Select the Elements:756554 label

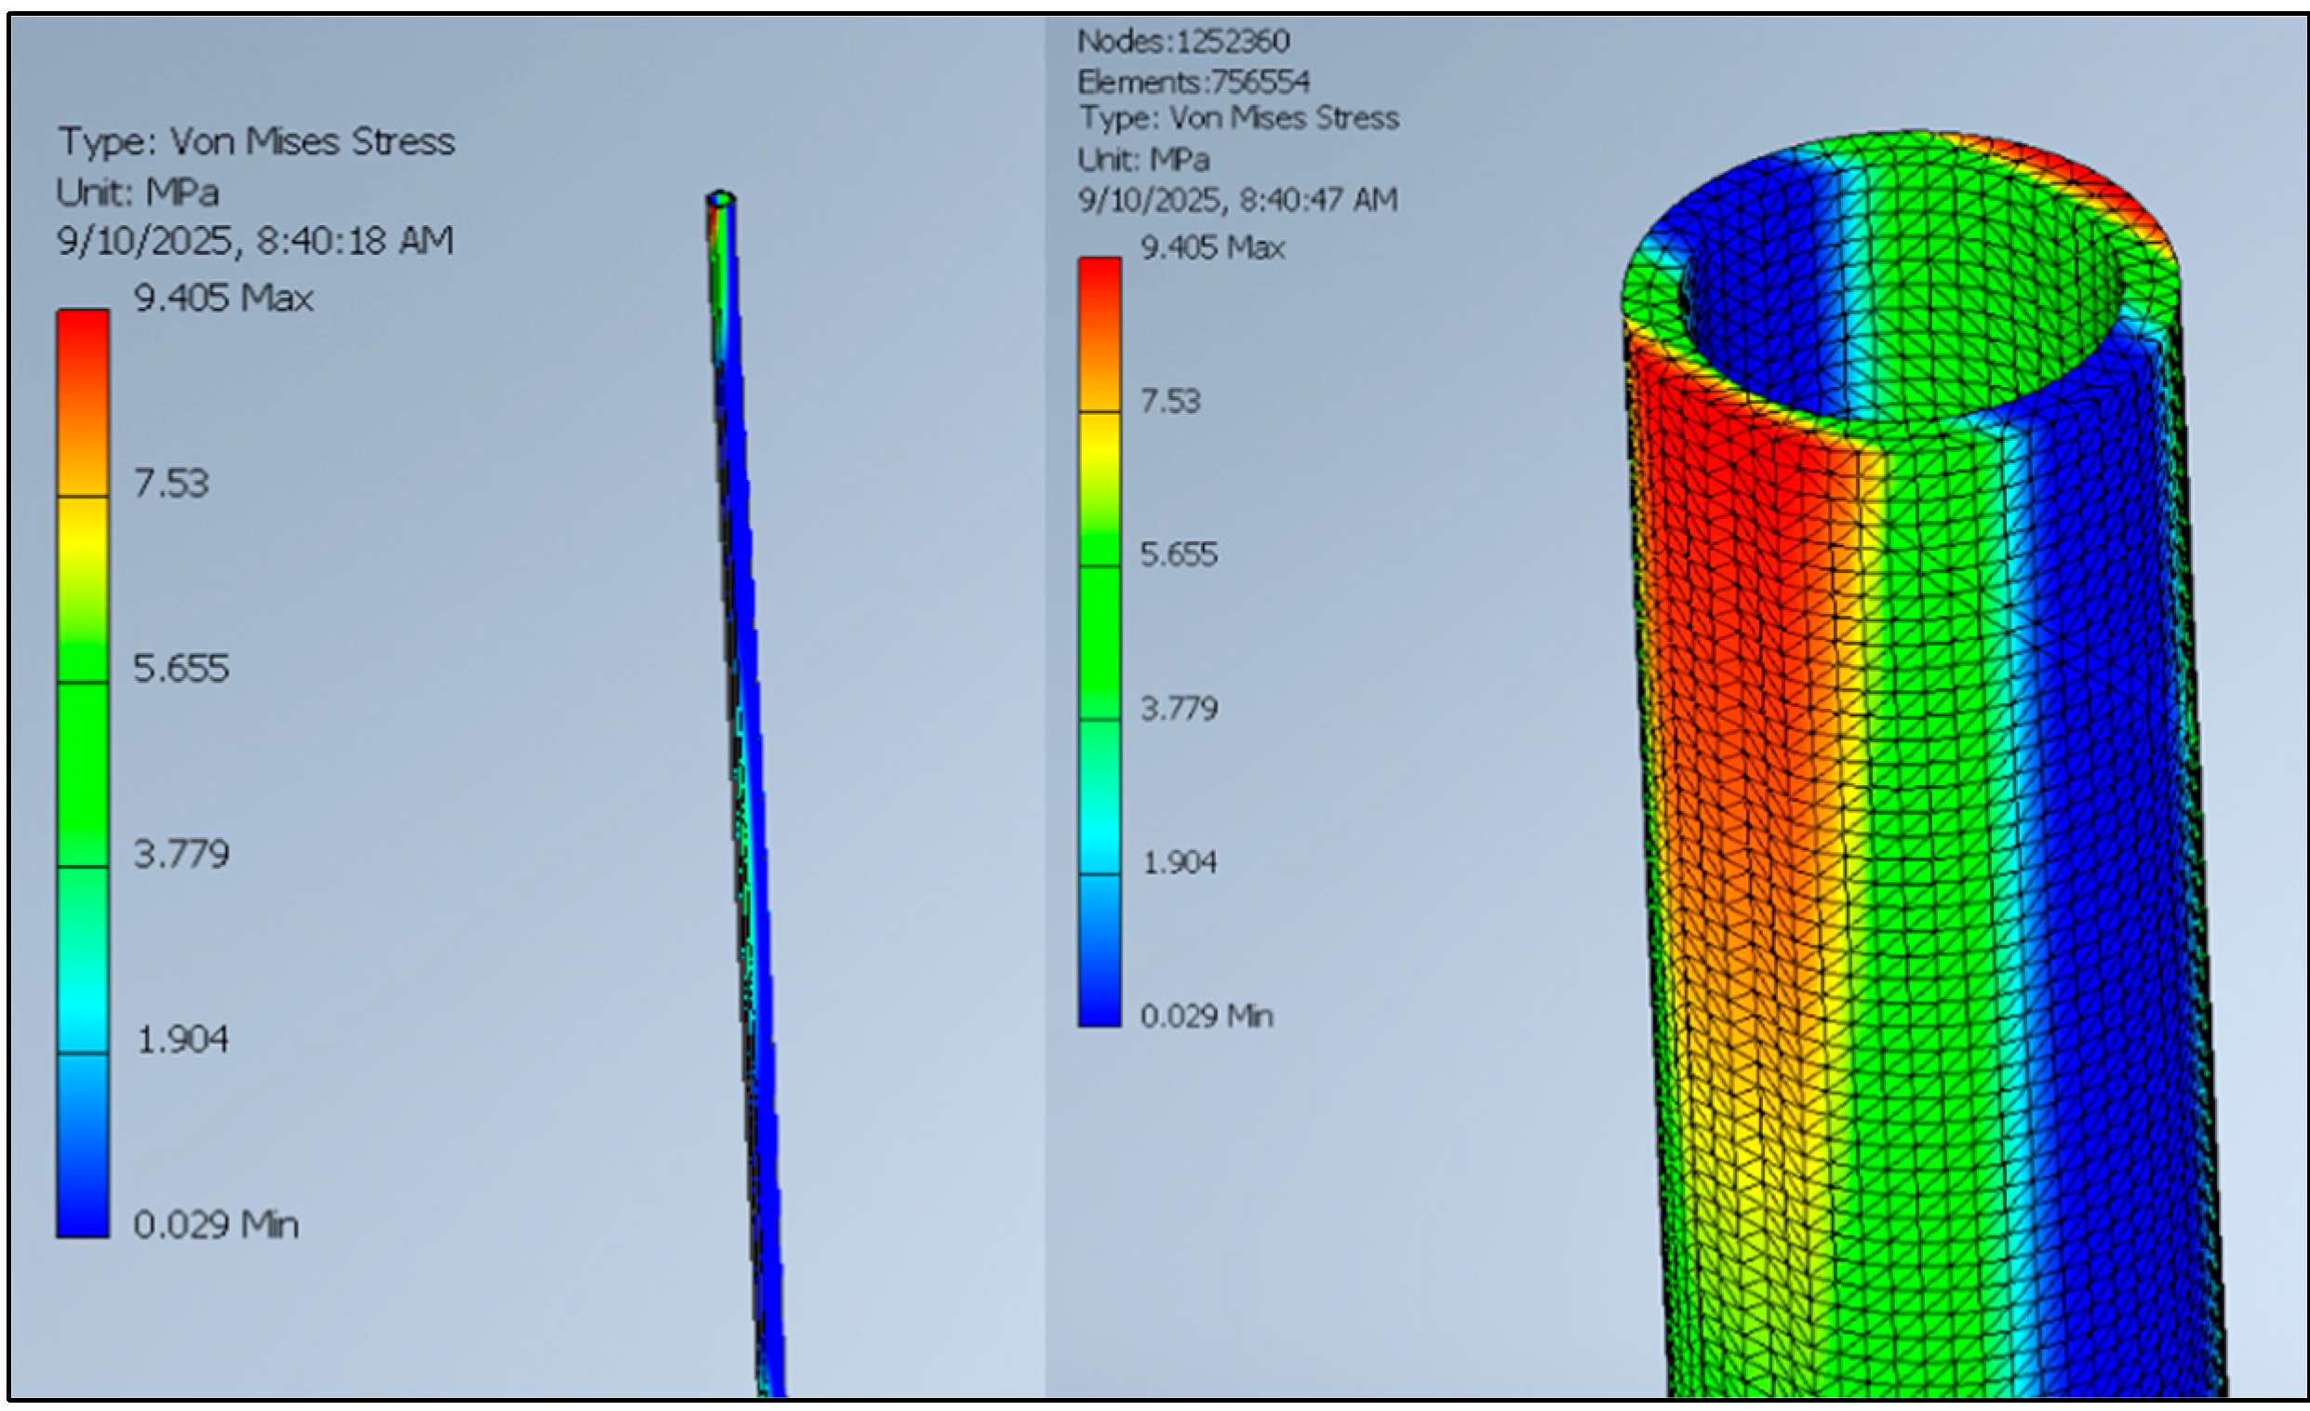[1194, 83]
